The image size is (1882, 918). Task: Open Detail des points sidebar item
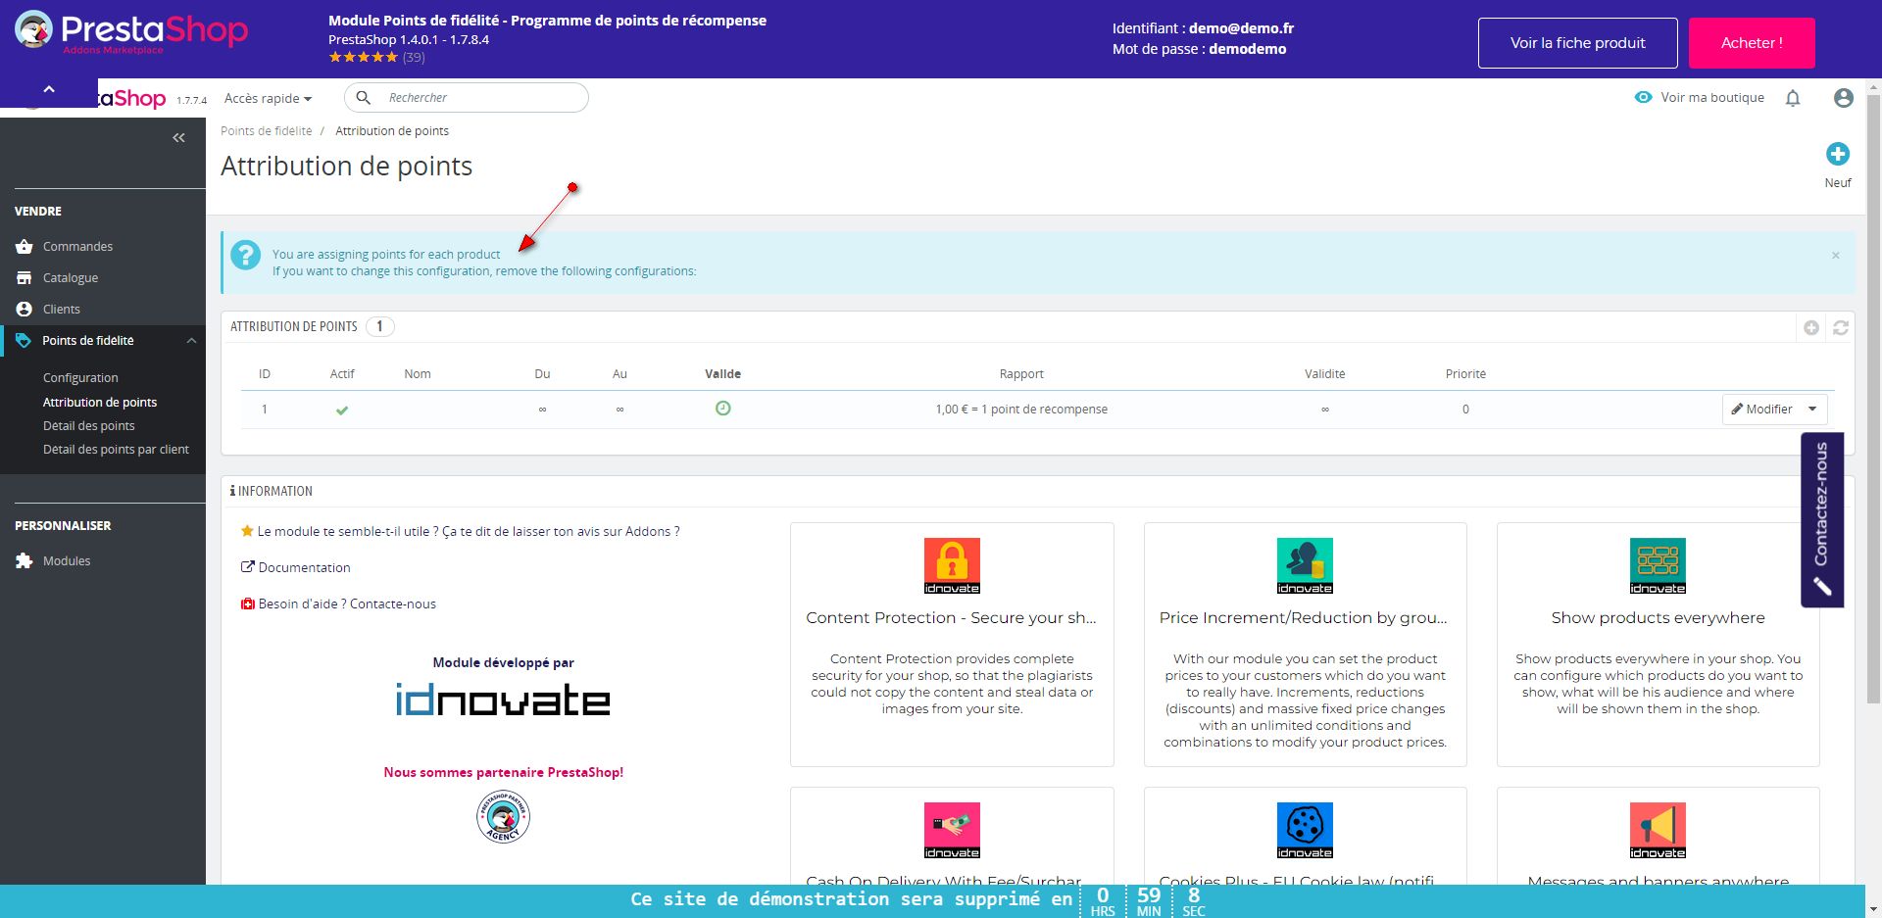pyautogui.click(x=89, y=426)
